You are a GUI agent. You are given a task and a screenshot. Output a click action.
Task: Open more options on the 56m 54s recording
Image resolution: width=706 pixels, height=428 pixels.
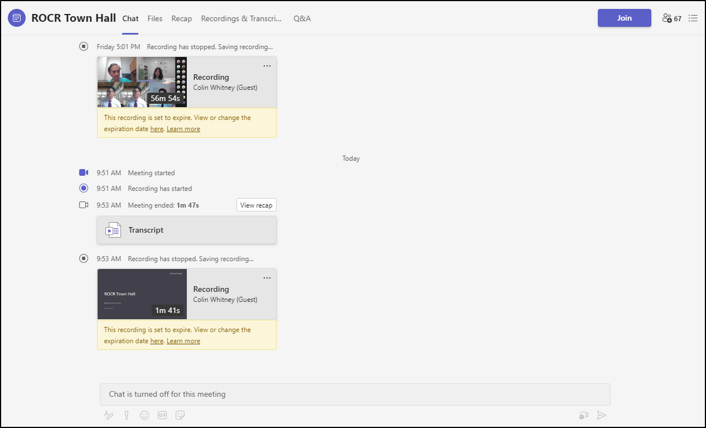(x=267, y=66)
